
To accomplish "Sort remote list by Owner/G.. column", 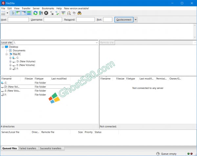I will pos(175,79).
